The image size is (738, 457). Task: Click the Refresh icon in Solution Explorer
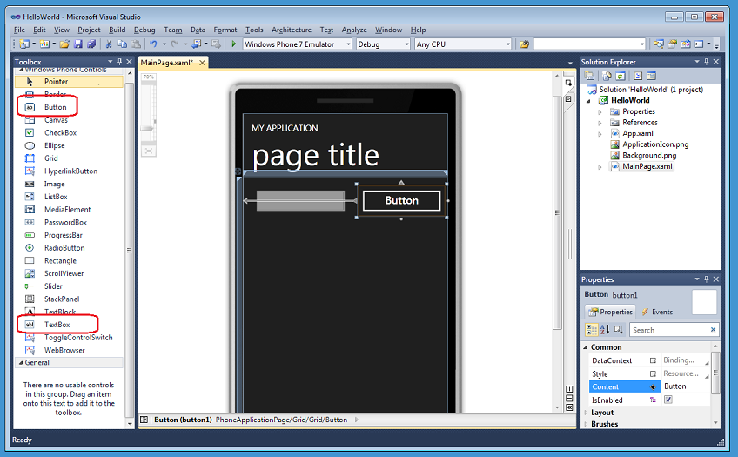pyautogui.click(x=621, y=76)
